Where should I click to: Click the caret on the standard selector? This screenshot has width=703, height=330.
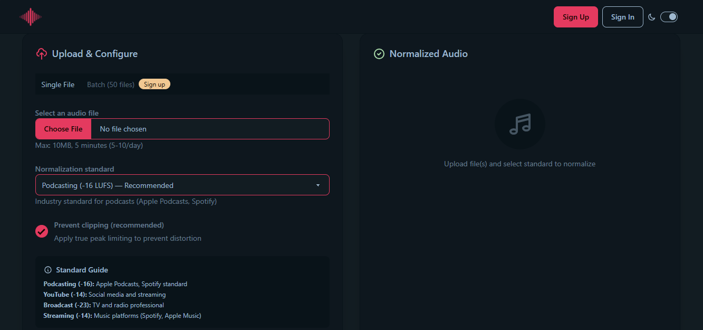[317, 185]
